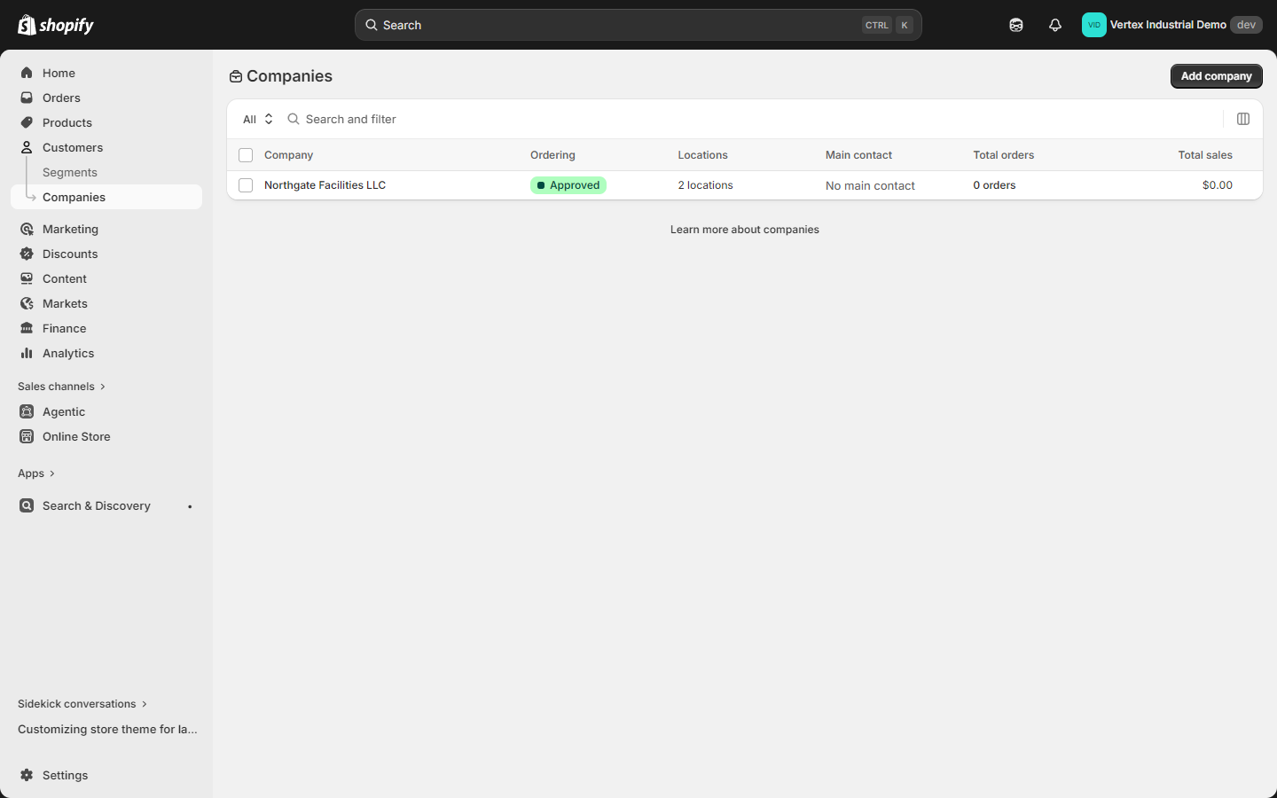The image size is (1277, 798).
Task: Click the Settings link
Action: pos(106,775)
